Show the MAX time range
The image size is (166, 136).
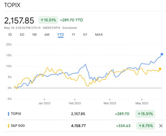tap(99, 35)
